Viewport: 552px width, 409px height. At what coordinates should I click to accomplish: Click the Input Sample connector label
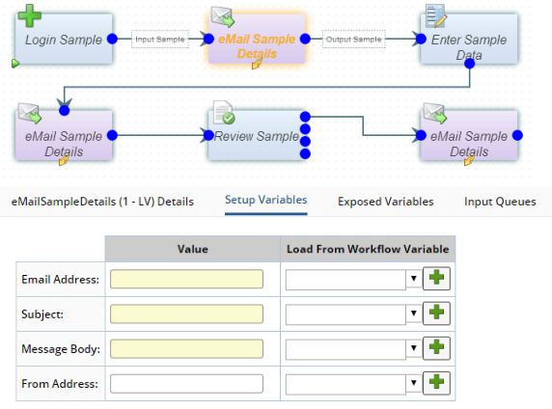point(160,40)
